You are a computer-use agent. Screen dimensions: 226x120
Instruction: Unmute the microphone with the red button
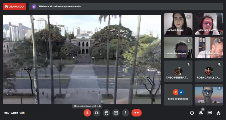click(87, 113)
